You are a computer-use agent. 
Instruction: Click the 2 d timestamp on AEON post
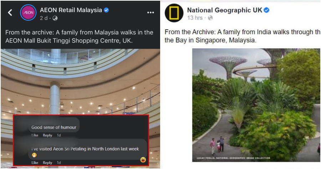coord(44,18)
